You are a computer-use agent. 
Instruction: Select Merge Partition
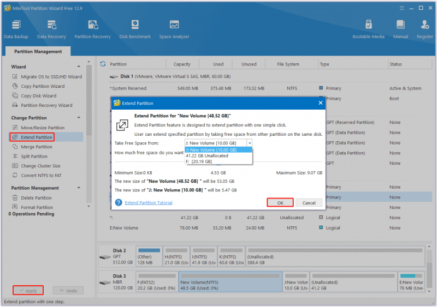pos(32,147)
